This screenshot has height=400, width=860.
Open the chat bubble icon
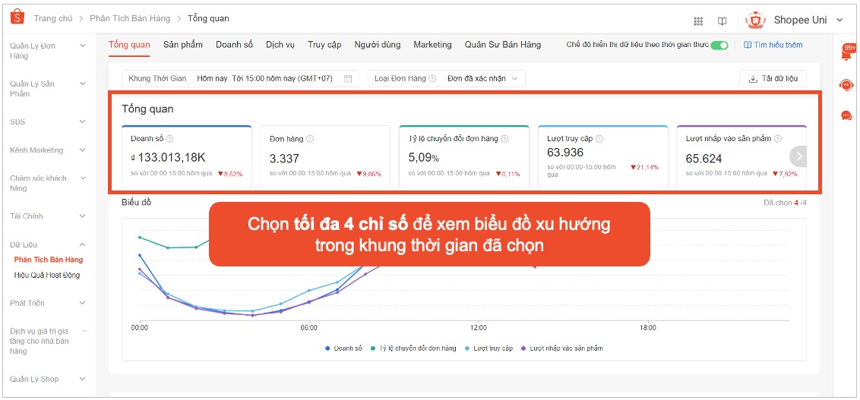point(846,115)
